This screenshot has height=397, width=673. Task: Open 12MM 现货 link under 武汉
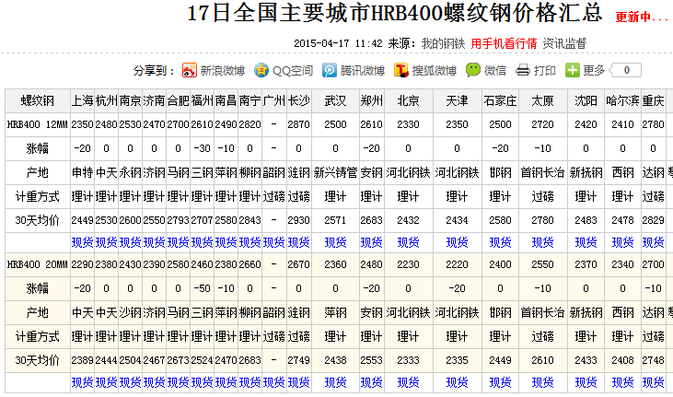coord(335,243)
